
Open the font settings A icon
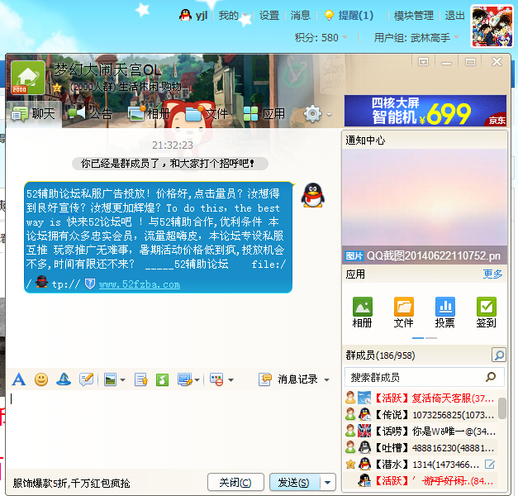[x=18, y=379]
